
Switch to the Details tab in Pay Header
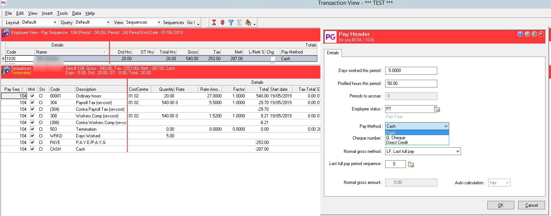(x=333, y=53)
